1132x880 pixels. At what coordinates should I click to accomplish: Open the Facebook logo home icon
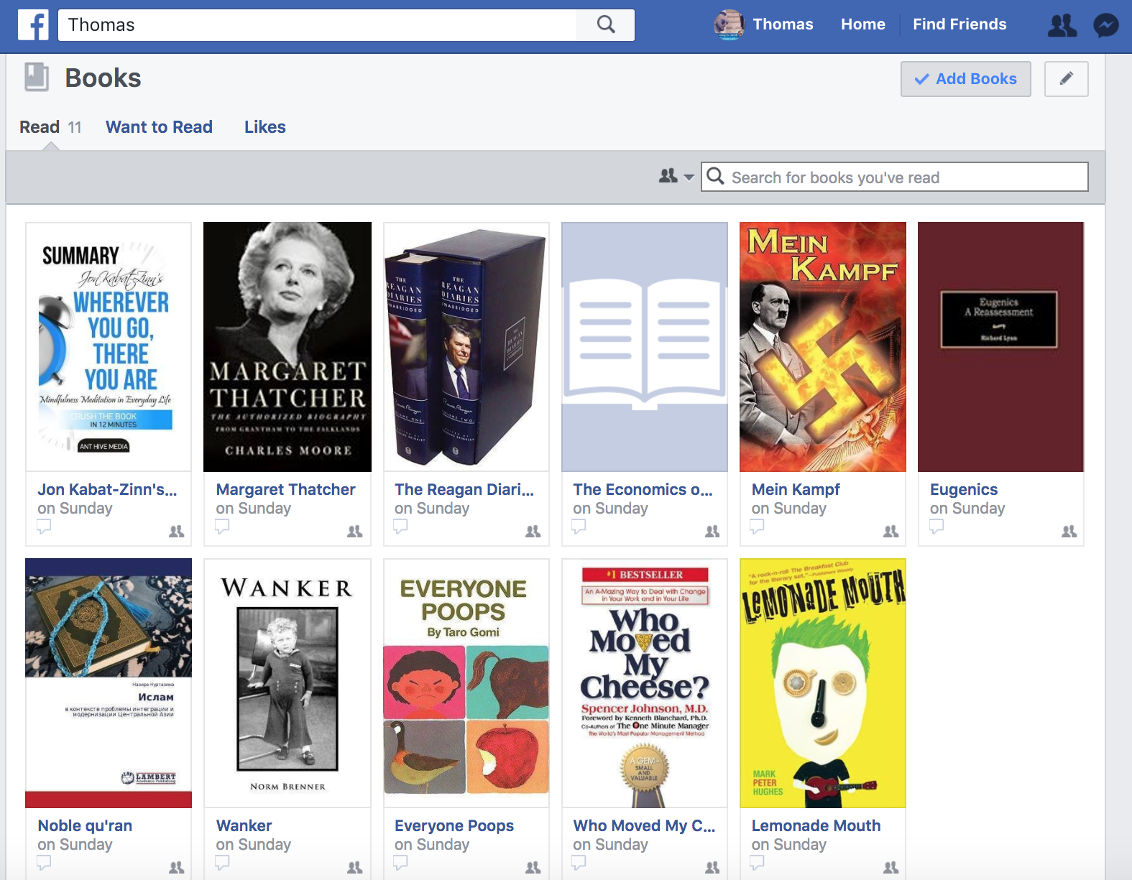pos(33,25)
